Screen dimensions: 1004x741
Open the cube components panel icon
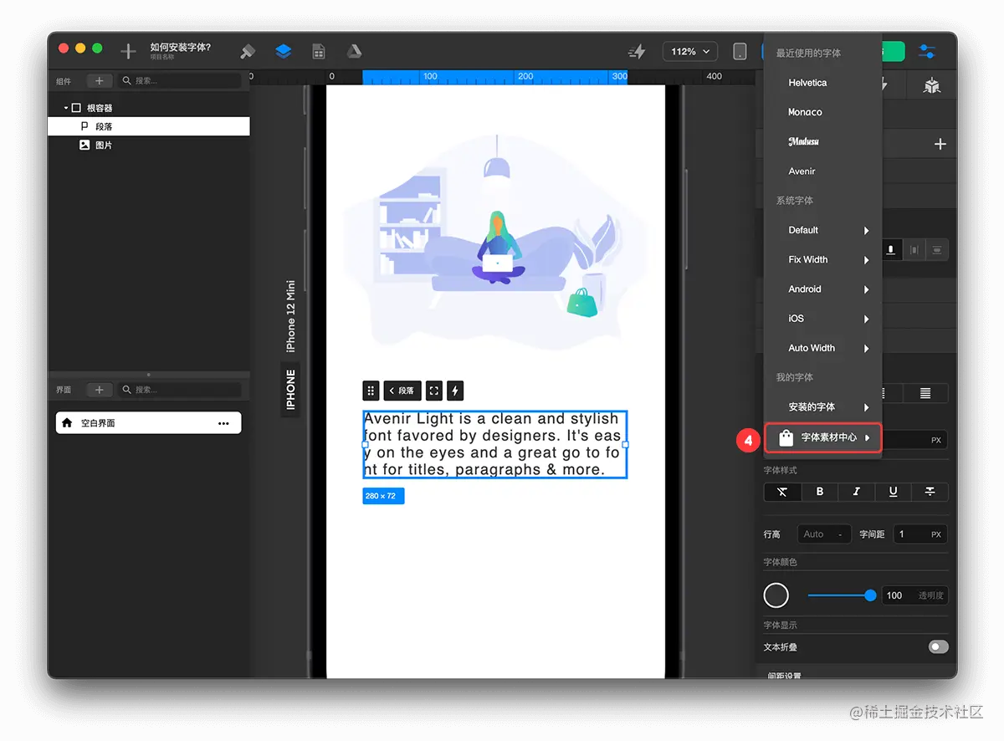pos(931,85)
